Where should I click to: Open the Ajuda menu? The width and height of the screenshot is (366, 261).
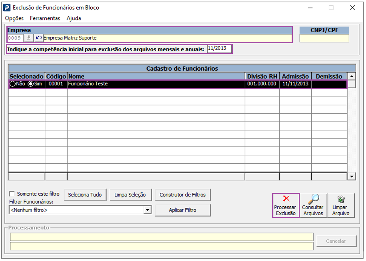[x=74, y=18]
